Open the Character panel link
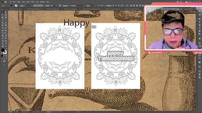The width and height of the screenshot is (202, 113). coord(65,6)
